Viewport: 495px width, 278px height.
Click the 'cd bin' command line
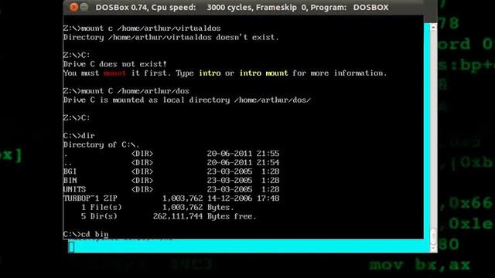pos(86,234)
